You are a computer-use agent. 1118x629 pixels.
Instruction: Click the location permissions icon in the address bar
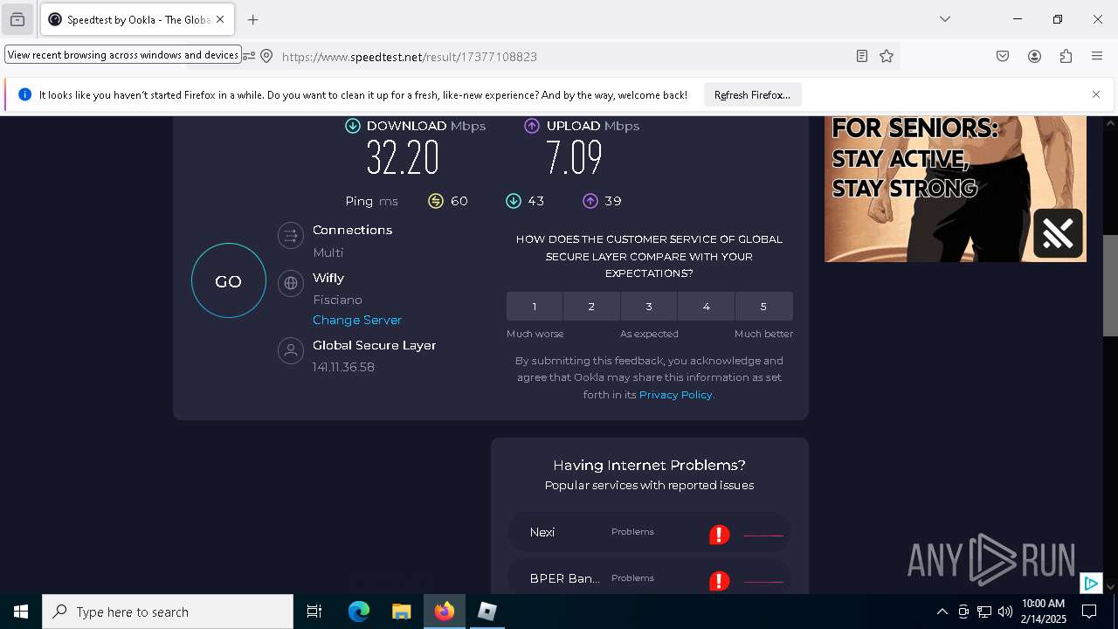[267, 56]
